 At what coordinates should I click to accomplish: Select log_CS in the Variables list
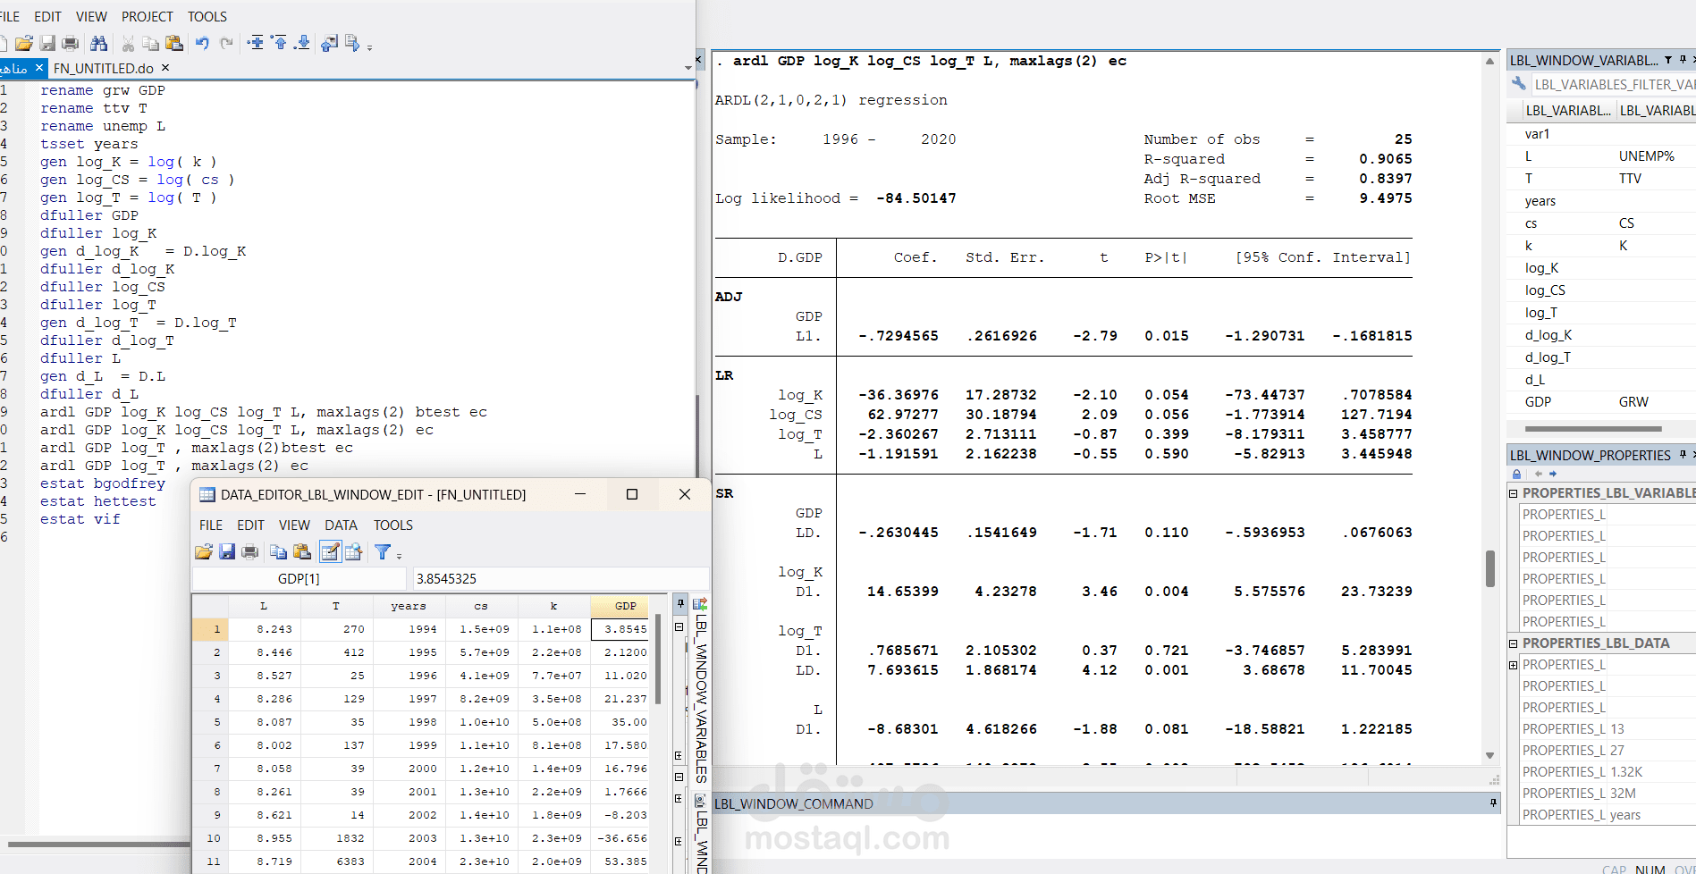coord(1545,290)
